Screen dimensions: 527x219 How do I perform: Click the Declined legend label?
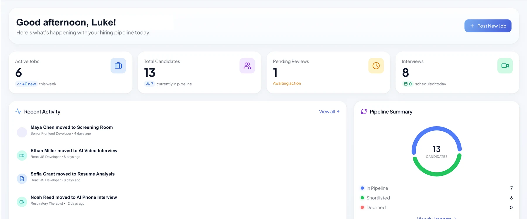coord(376,208)
